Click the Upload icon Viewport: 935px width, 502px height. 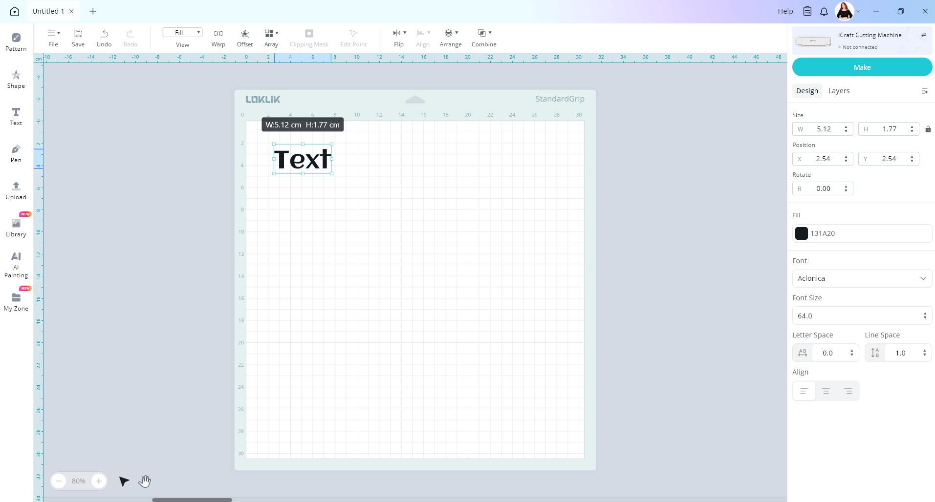(x=16, y=190)
